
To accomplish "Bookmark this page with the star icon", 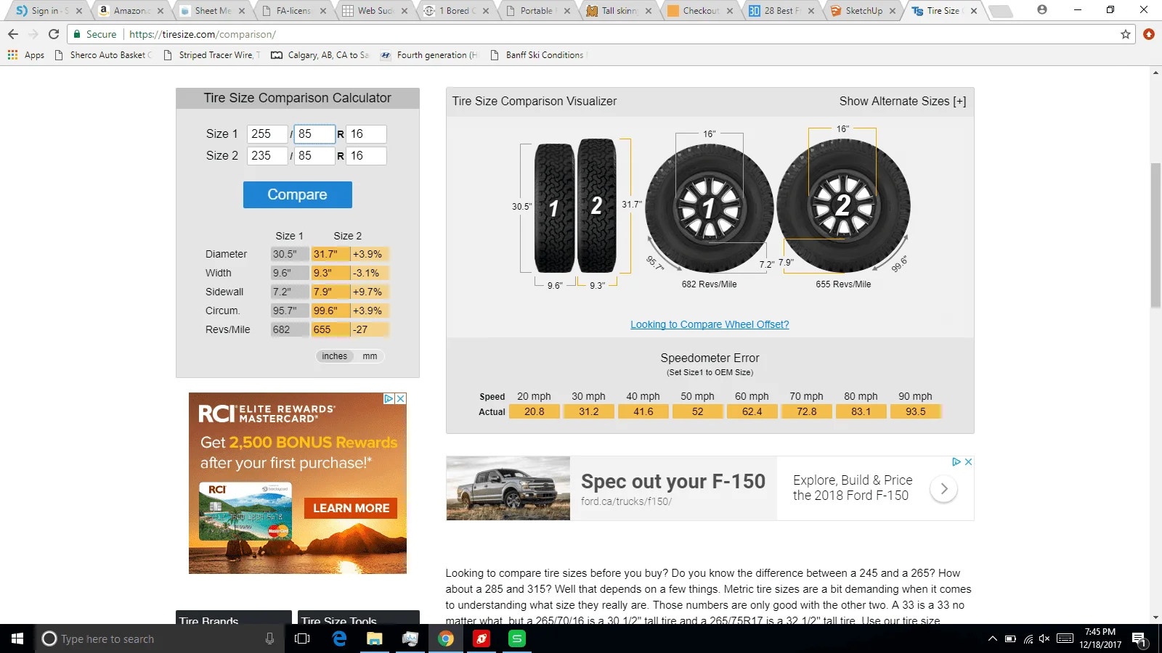I will click(1125, 34).
